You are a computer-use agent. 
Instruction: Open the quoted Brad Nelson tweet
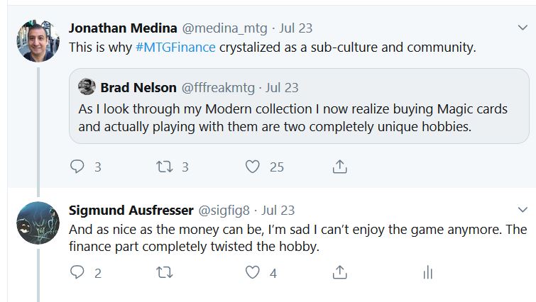coord(298,118)
